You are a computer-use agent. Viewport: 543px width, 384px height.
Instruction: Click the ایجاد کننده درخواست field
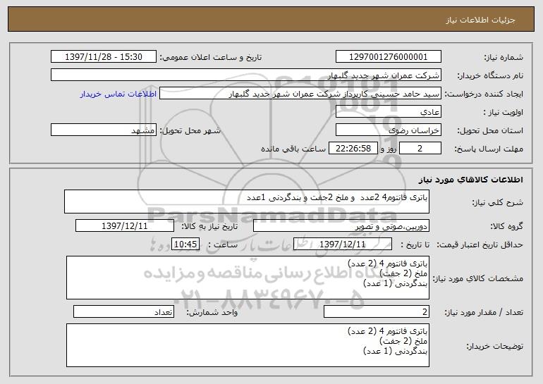300,94
